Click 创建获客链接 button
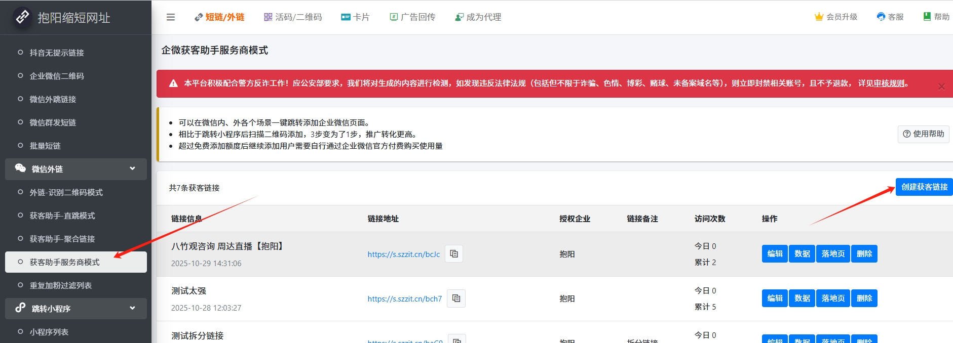The image size is (953, 343). (x=924, y=187)
